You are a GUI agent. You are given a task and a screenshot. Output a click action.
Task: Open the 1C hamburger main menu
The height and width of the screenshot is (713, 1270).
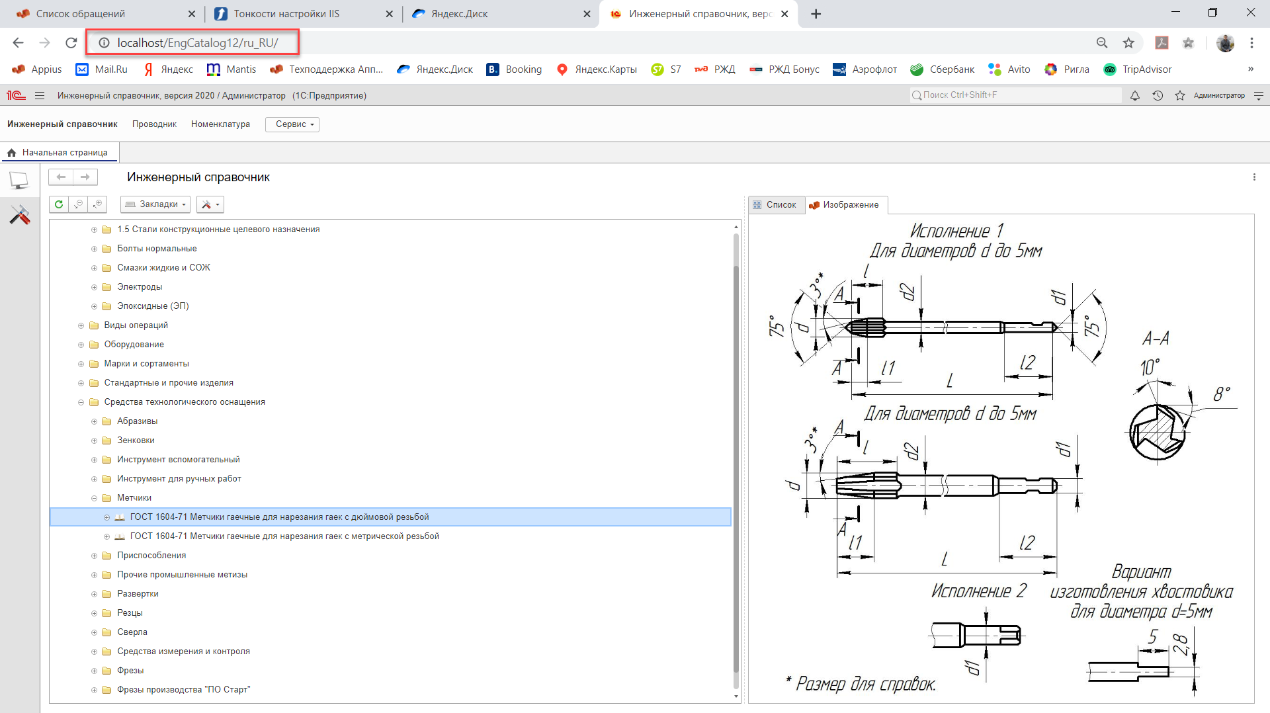tap(40, 96)
